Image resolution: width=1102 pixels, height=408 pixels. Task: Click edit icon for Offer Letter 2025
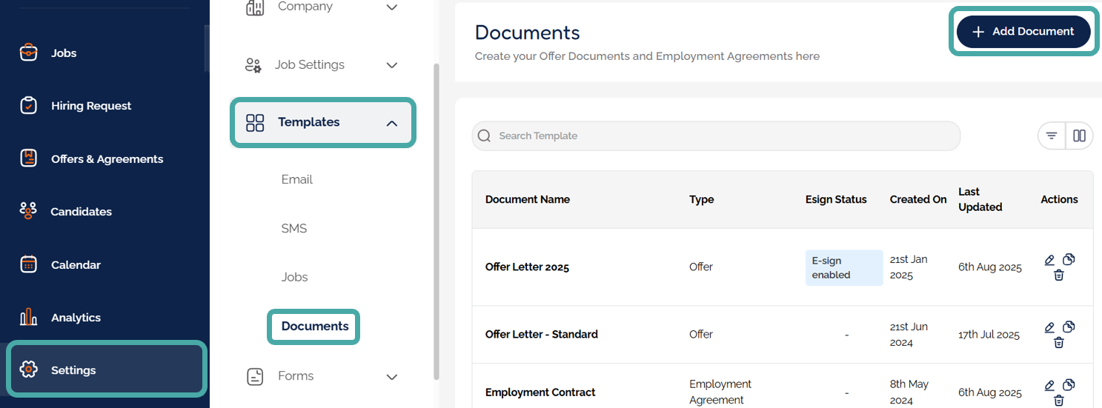tap(1049, 260)
